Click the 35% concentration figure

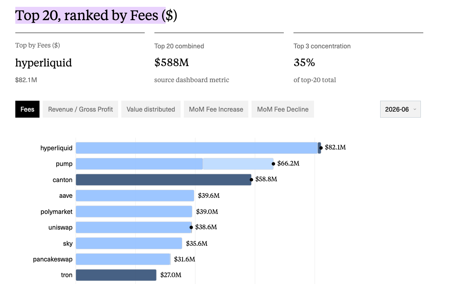click(x=304, y=62)
